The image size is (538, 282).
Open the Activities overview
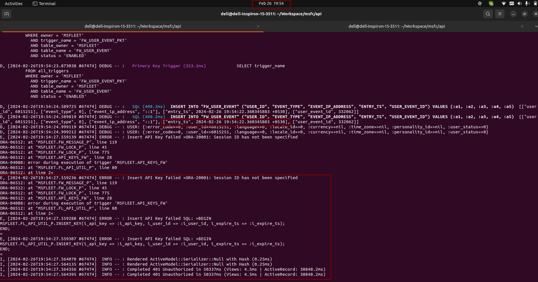[14, 3]
